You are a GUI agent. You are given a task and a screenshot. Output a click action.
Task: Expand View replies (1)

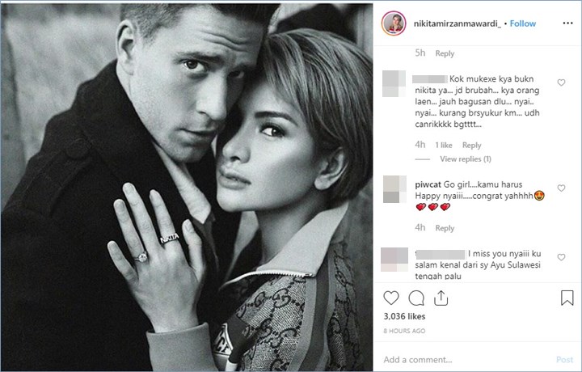(x=465, y=159)
